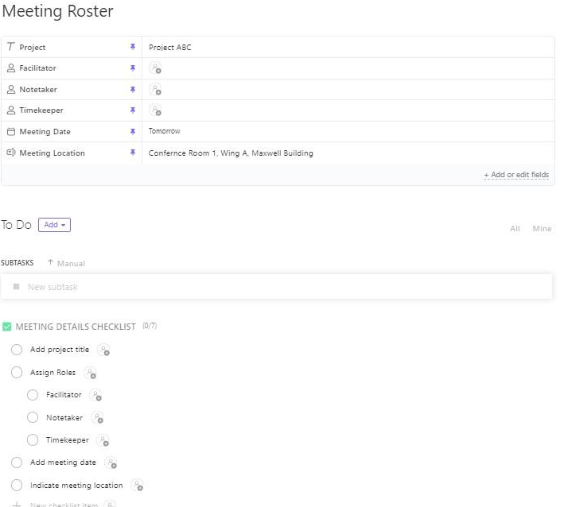Viewport: 564px width, 507px height.
Task: Show All to-do items
Action: pyautogui.click(x=515, y=229)
